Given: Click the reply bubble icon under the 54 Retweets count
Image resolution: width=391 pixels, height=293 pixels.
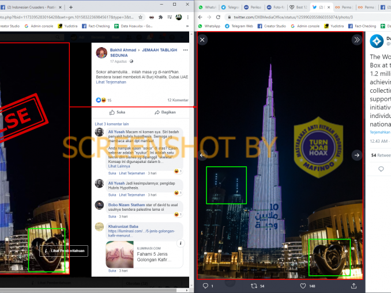Looking at the screenshot, I should point(381,169).
